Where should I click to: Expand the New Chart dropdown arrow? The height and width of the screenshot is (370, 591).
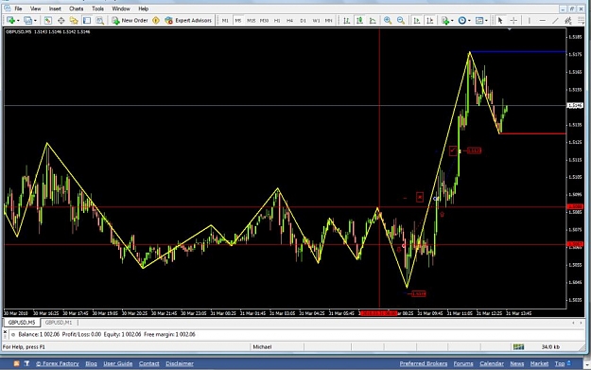point(18,21)
